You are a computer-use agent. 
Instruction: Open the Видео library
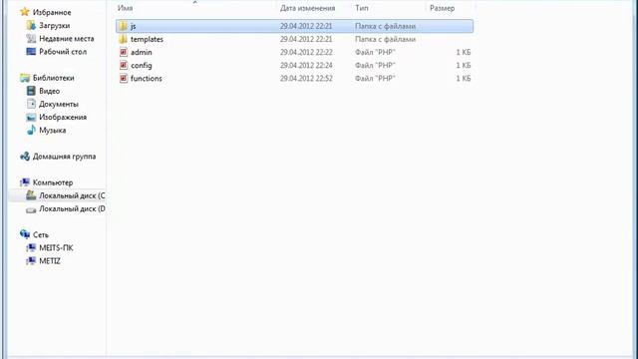point(49,91)
